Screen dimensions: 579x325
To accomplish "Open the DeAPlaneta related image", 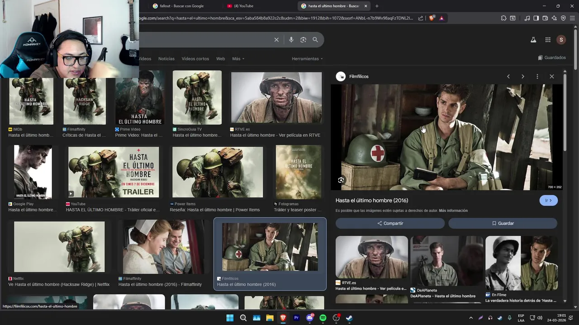I will coord(446,261).
